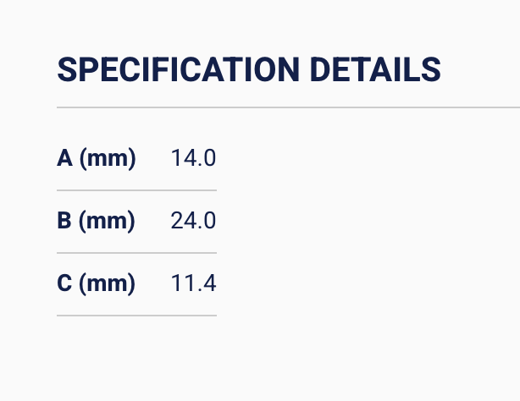Image resolution: width=520 pixels, height=401 pixels.
Task: Click the Specification Details heading
Action: 248,69
